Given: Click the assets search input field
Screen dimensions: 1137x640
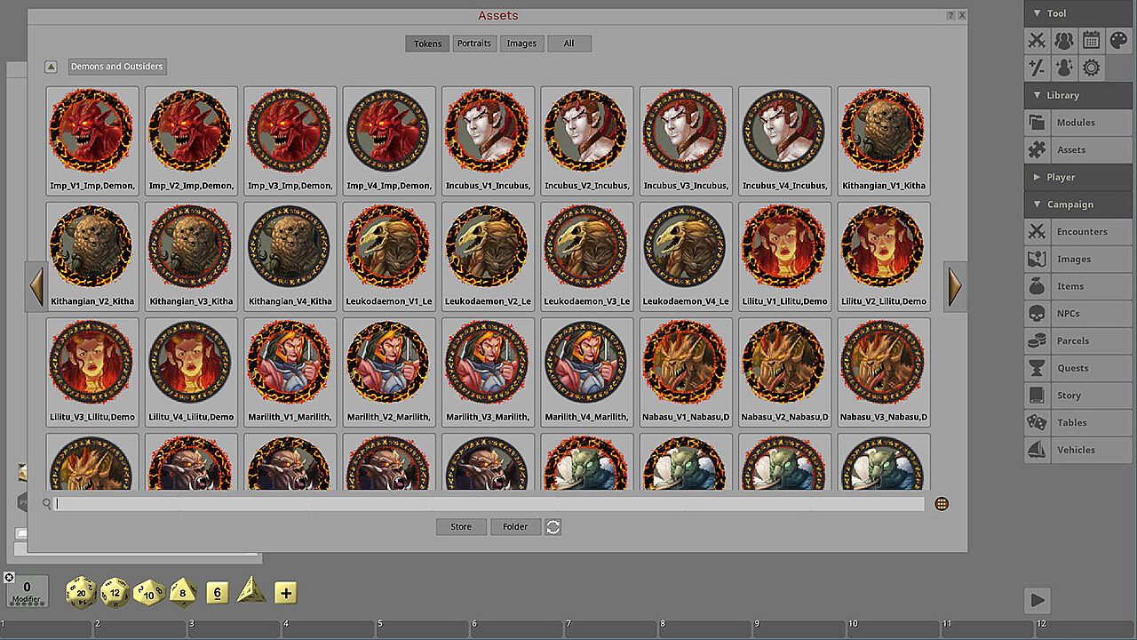Looking at the screenshot, I should click(x=489, y=504).
